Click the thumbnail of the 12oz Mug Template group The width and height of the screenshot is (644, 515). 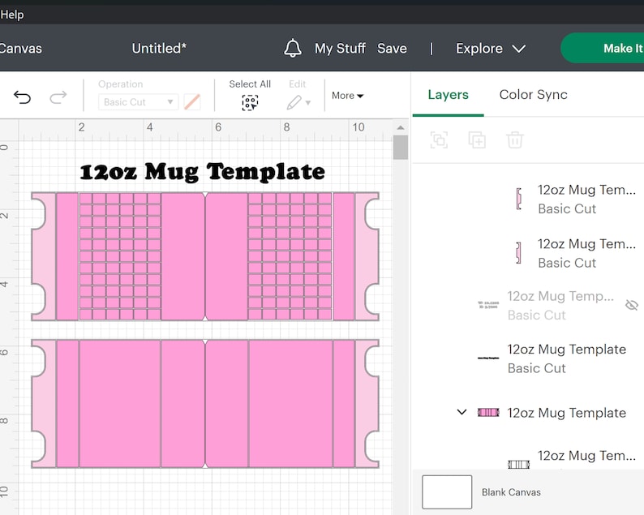pos(488,412)
